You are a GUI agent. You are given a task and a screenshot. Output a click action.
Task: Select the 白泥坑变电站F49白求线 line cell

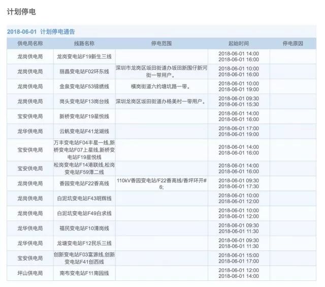pyautogui.click(x=84, y=213)
